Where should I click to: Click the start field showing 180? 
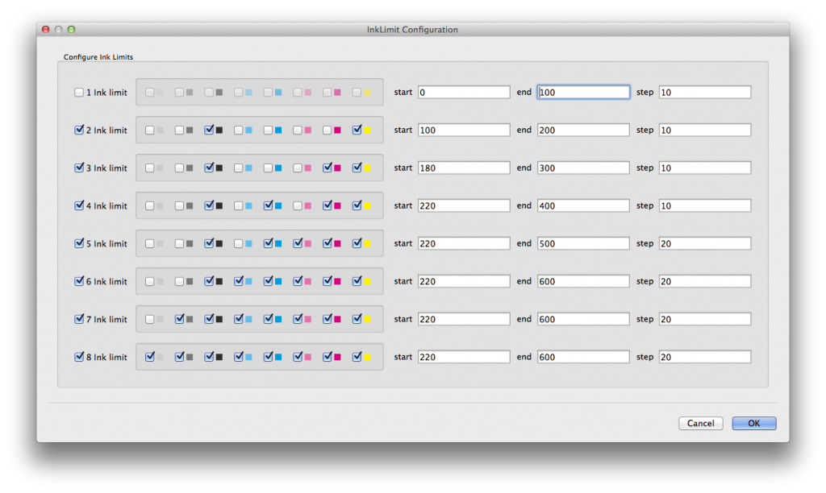click(x=463, y=168)
